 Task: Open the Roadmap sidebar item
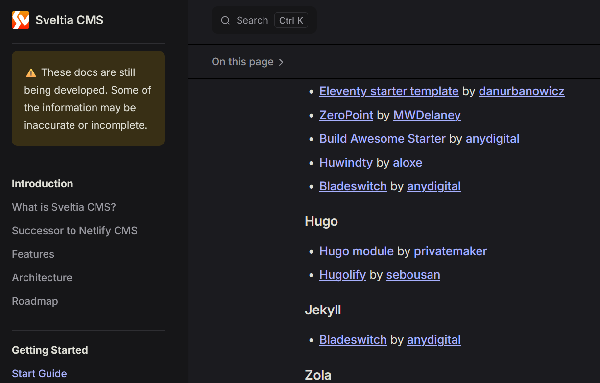tap(35, 301)
